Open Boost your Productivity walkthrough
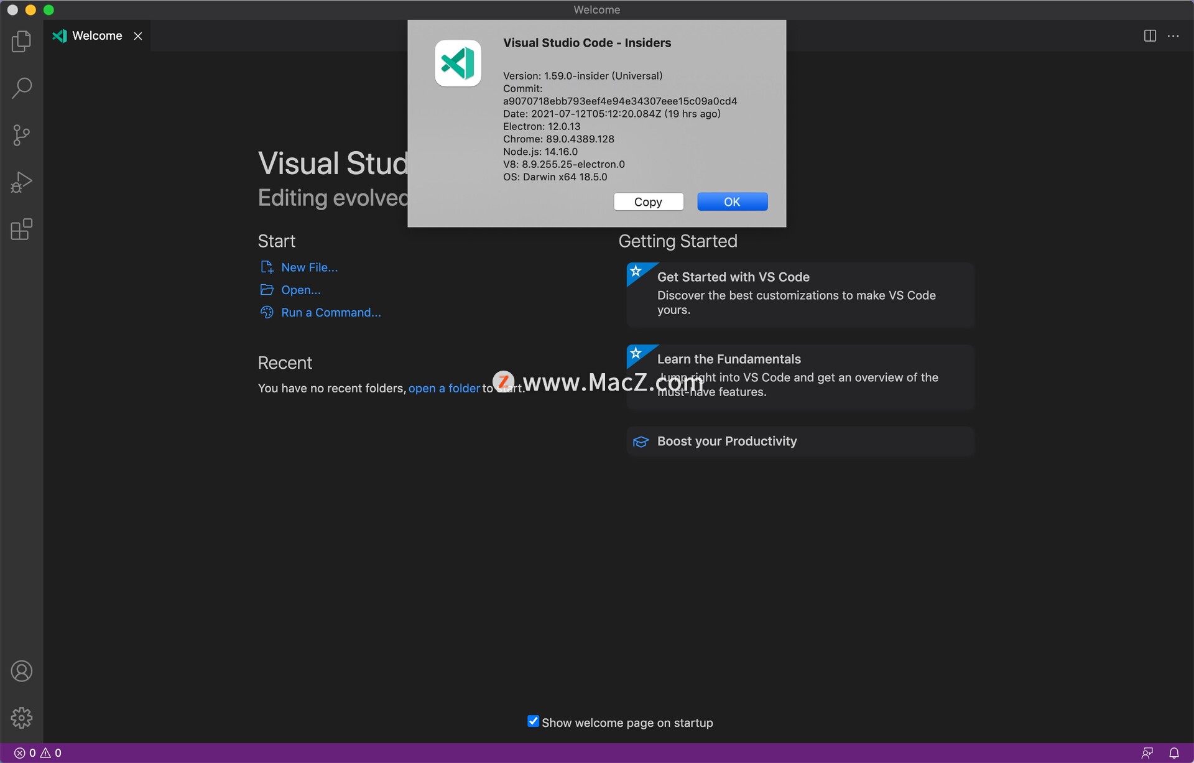The image size is (1194, 763). pos(800,442)
